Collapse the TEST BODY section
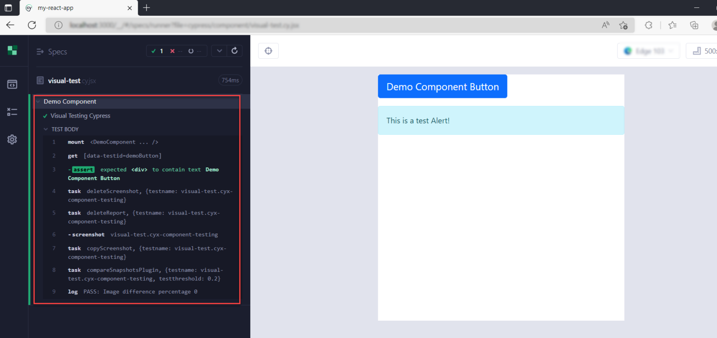The image size is (717, 338). click(x=45, y=129)
